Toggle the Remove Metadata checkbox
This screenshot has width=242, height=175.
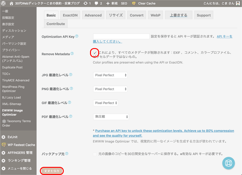coord(95,53)
